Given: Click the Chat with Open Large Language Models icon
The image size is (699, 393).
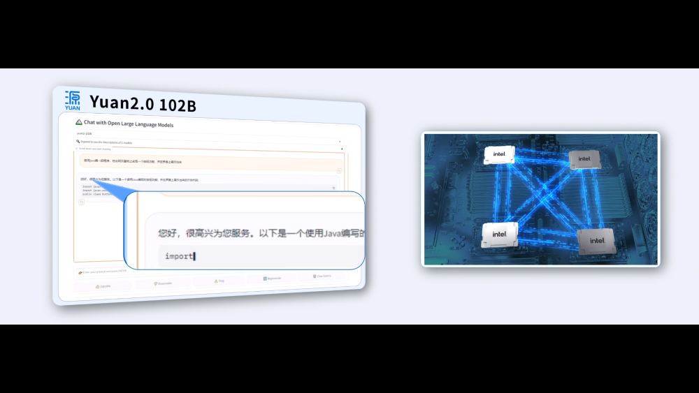Looking at the screenshot, I should coord(79,122).
